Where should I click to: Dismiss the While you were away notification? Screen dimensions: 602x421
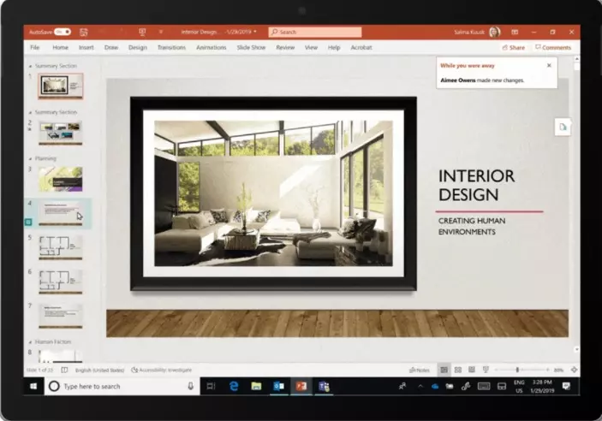pyautogui.click(x=549, y=65)
